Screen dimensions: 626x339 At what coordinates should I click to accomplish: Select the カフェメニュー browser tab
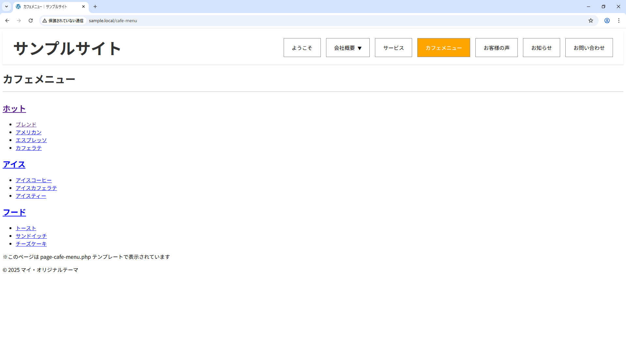51,7
